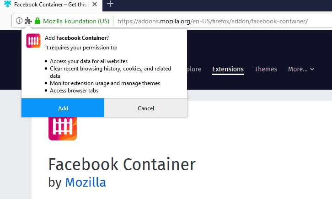Open the Mozilla author link

[x=86, y=182]
